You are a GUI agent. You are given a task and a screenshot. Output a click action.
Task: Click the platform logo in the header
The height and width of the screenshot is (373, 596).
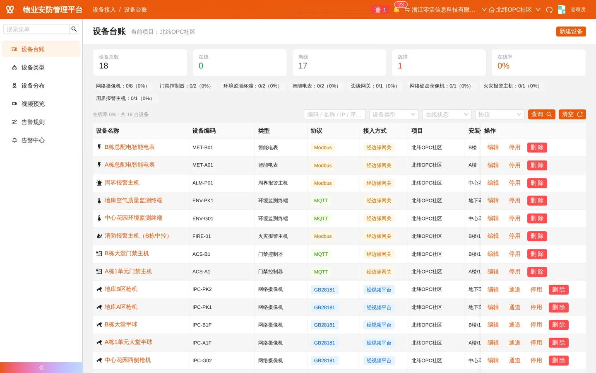[x=10, y=10]
